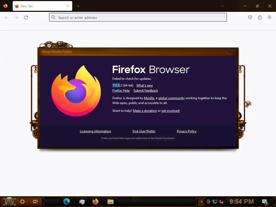The width and height of the screenshot is (276, 207).
Task: Open the get involved! link
Action: [171, 111]
